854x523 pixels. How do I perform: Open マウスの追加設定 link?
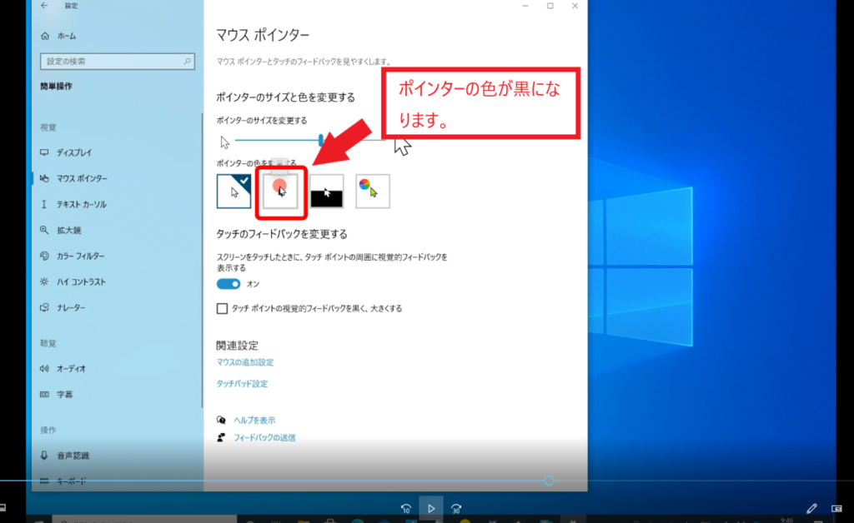click(x=245, y=362)
